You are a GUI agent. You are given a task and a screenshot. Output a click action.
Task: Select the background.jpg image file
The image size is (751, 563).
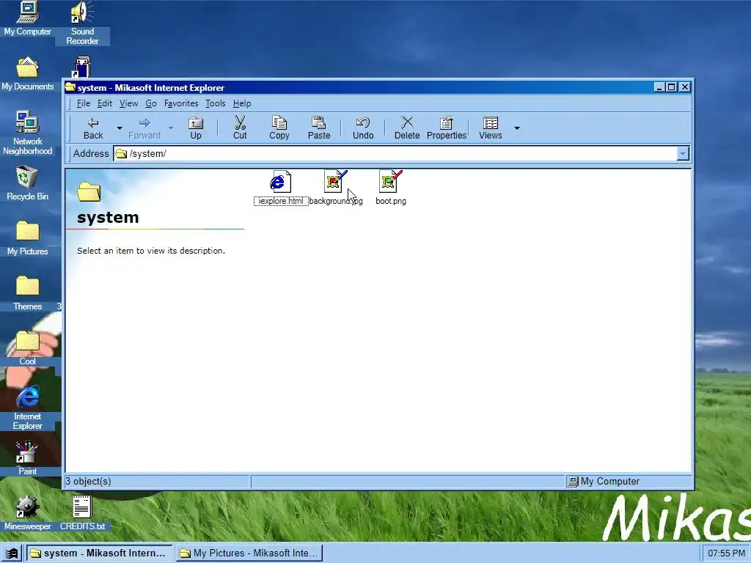pos(336,188)
